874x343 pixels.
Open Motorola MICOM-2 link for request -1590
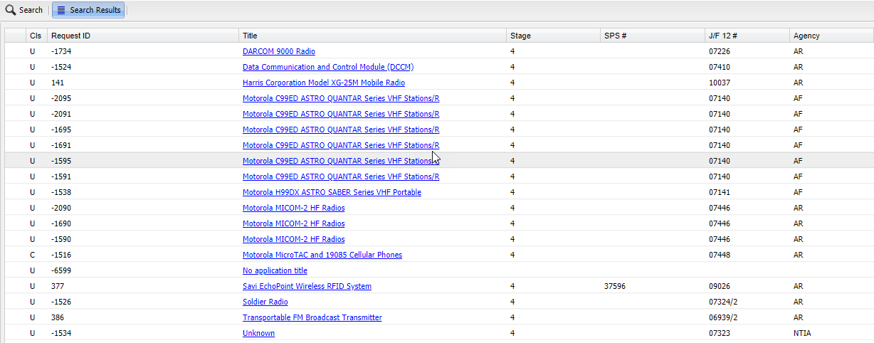(x=294, y=239)
